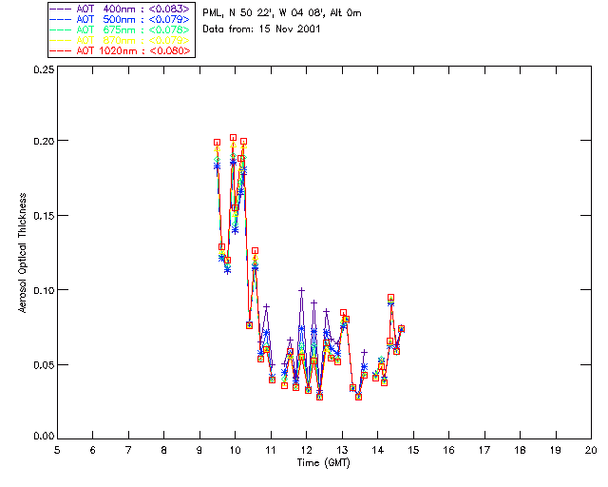Click the PML station location text

pyautogui.click(x=282, y=13)
